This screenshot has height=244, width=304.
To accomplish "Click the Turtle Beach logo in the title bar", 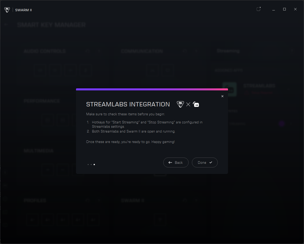I will pyautogui.click(x=7, y=10).
